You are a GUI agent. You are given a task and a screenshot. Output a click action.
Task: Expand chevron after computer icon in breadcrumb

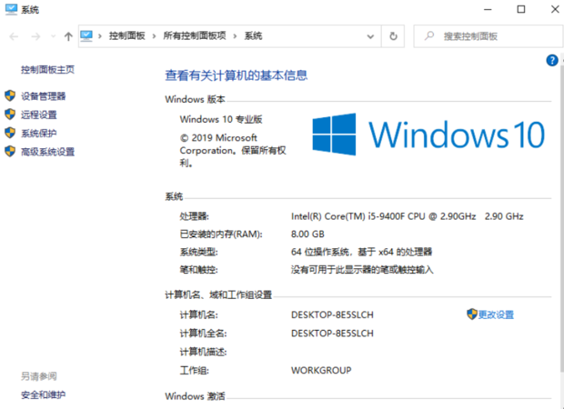click(100, 36)
